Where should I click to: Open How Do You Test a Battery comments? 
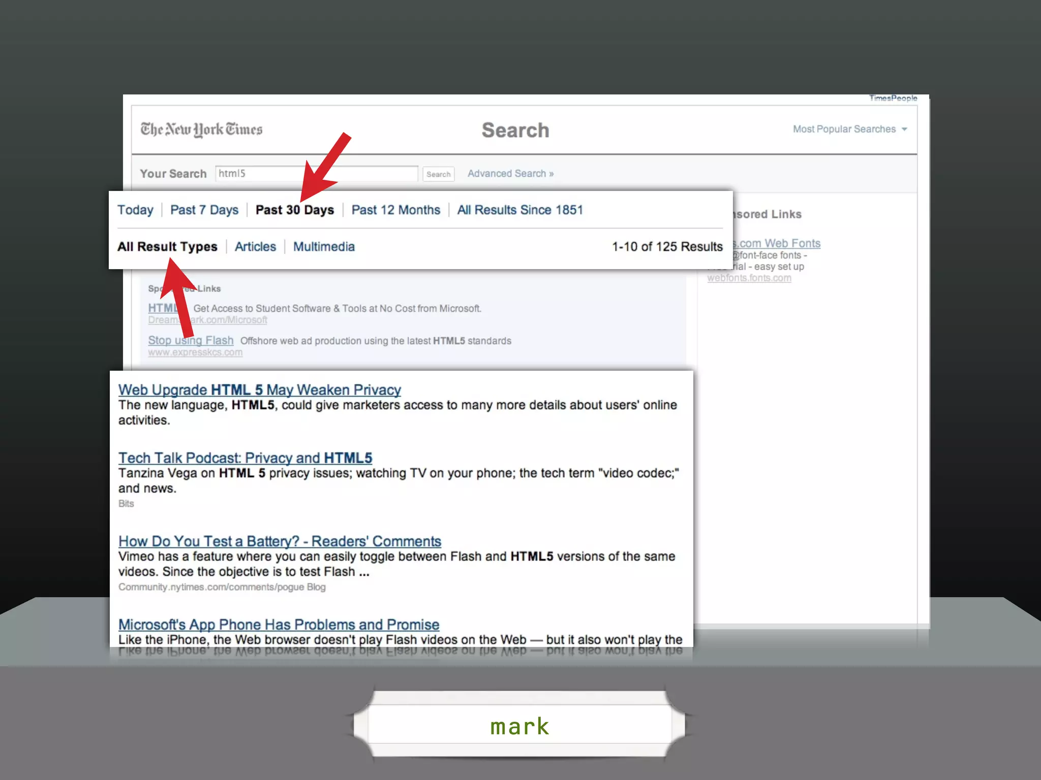coord(280,541)
